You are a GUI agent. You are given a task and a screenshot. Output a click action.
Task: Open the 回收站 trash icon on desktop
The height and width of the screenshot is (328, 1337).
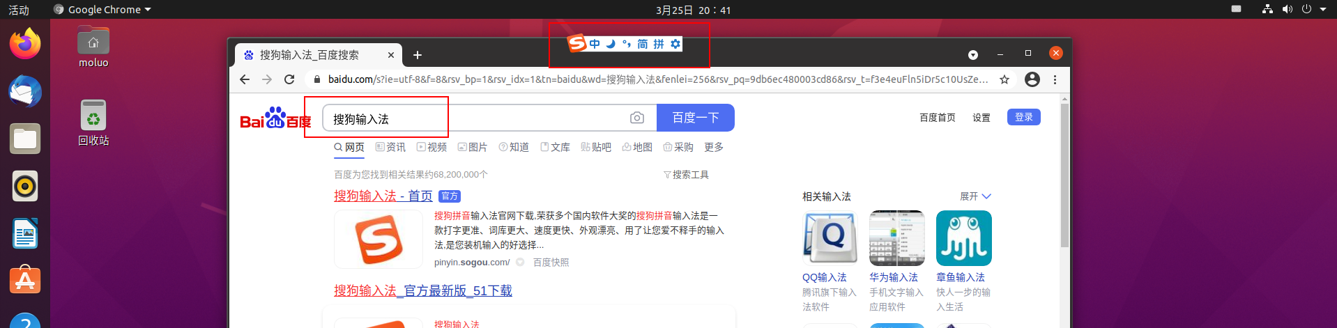point(93,123)
